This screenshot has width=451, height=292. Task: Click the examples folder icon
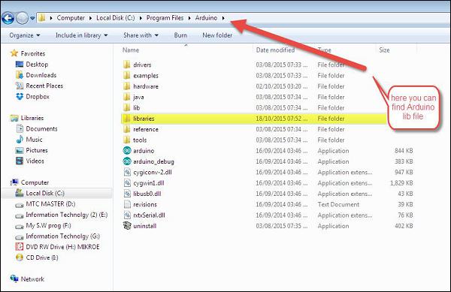click(126, 76)
